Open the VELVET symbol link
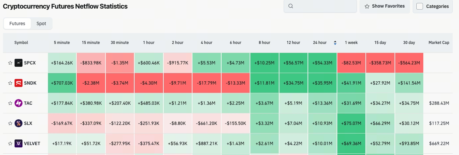 click(32, 143)
